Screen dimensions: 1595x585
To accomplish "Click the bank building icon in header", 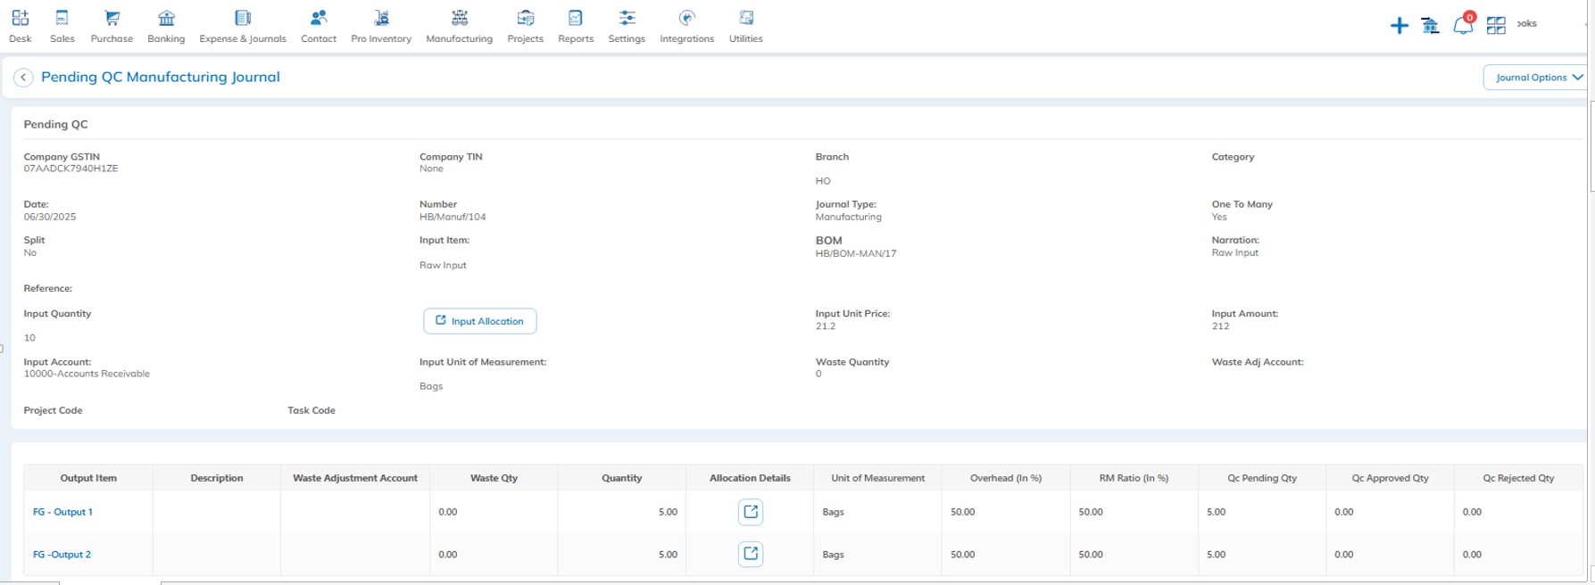I will (x=1431, y=26).
